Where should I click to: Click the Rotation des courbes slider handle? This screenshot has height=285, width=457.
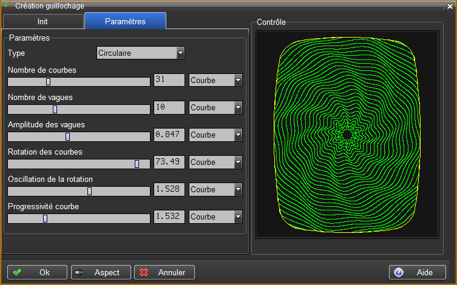pyautogui.click(x=137, y=164)
